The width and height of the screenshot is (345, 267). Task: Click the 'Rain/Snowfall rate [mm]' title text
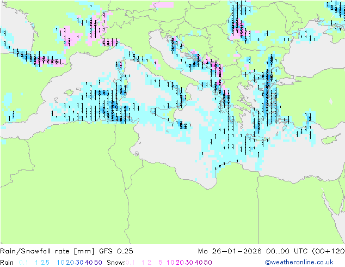[47, 251]
